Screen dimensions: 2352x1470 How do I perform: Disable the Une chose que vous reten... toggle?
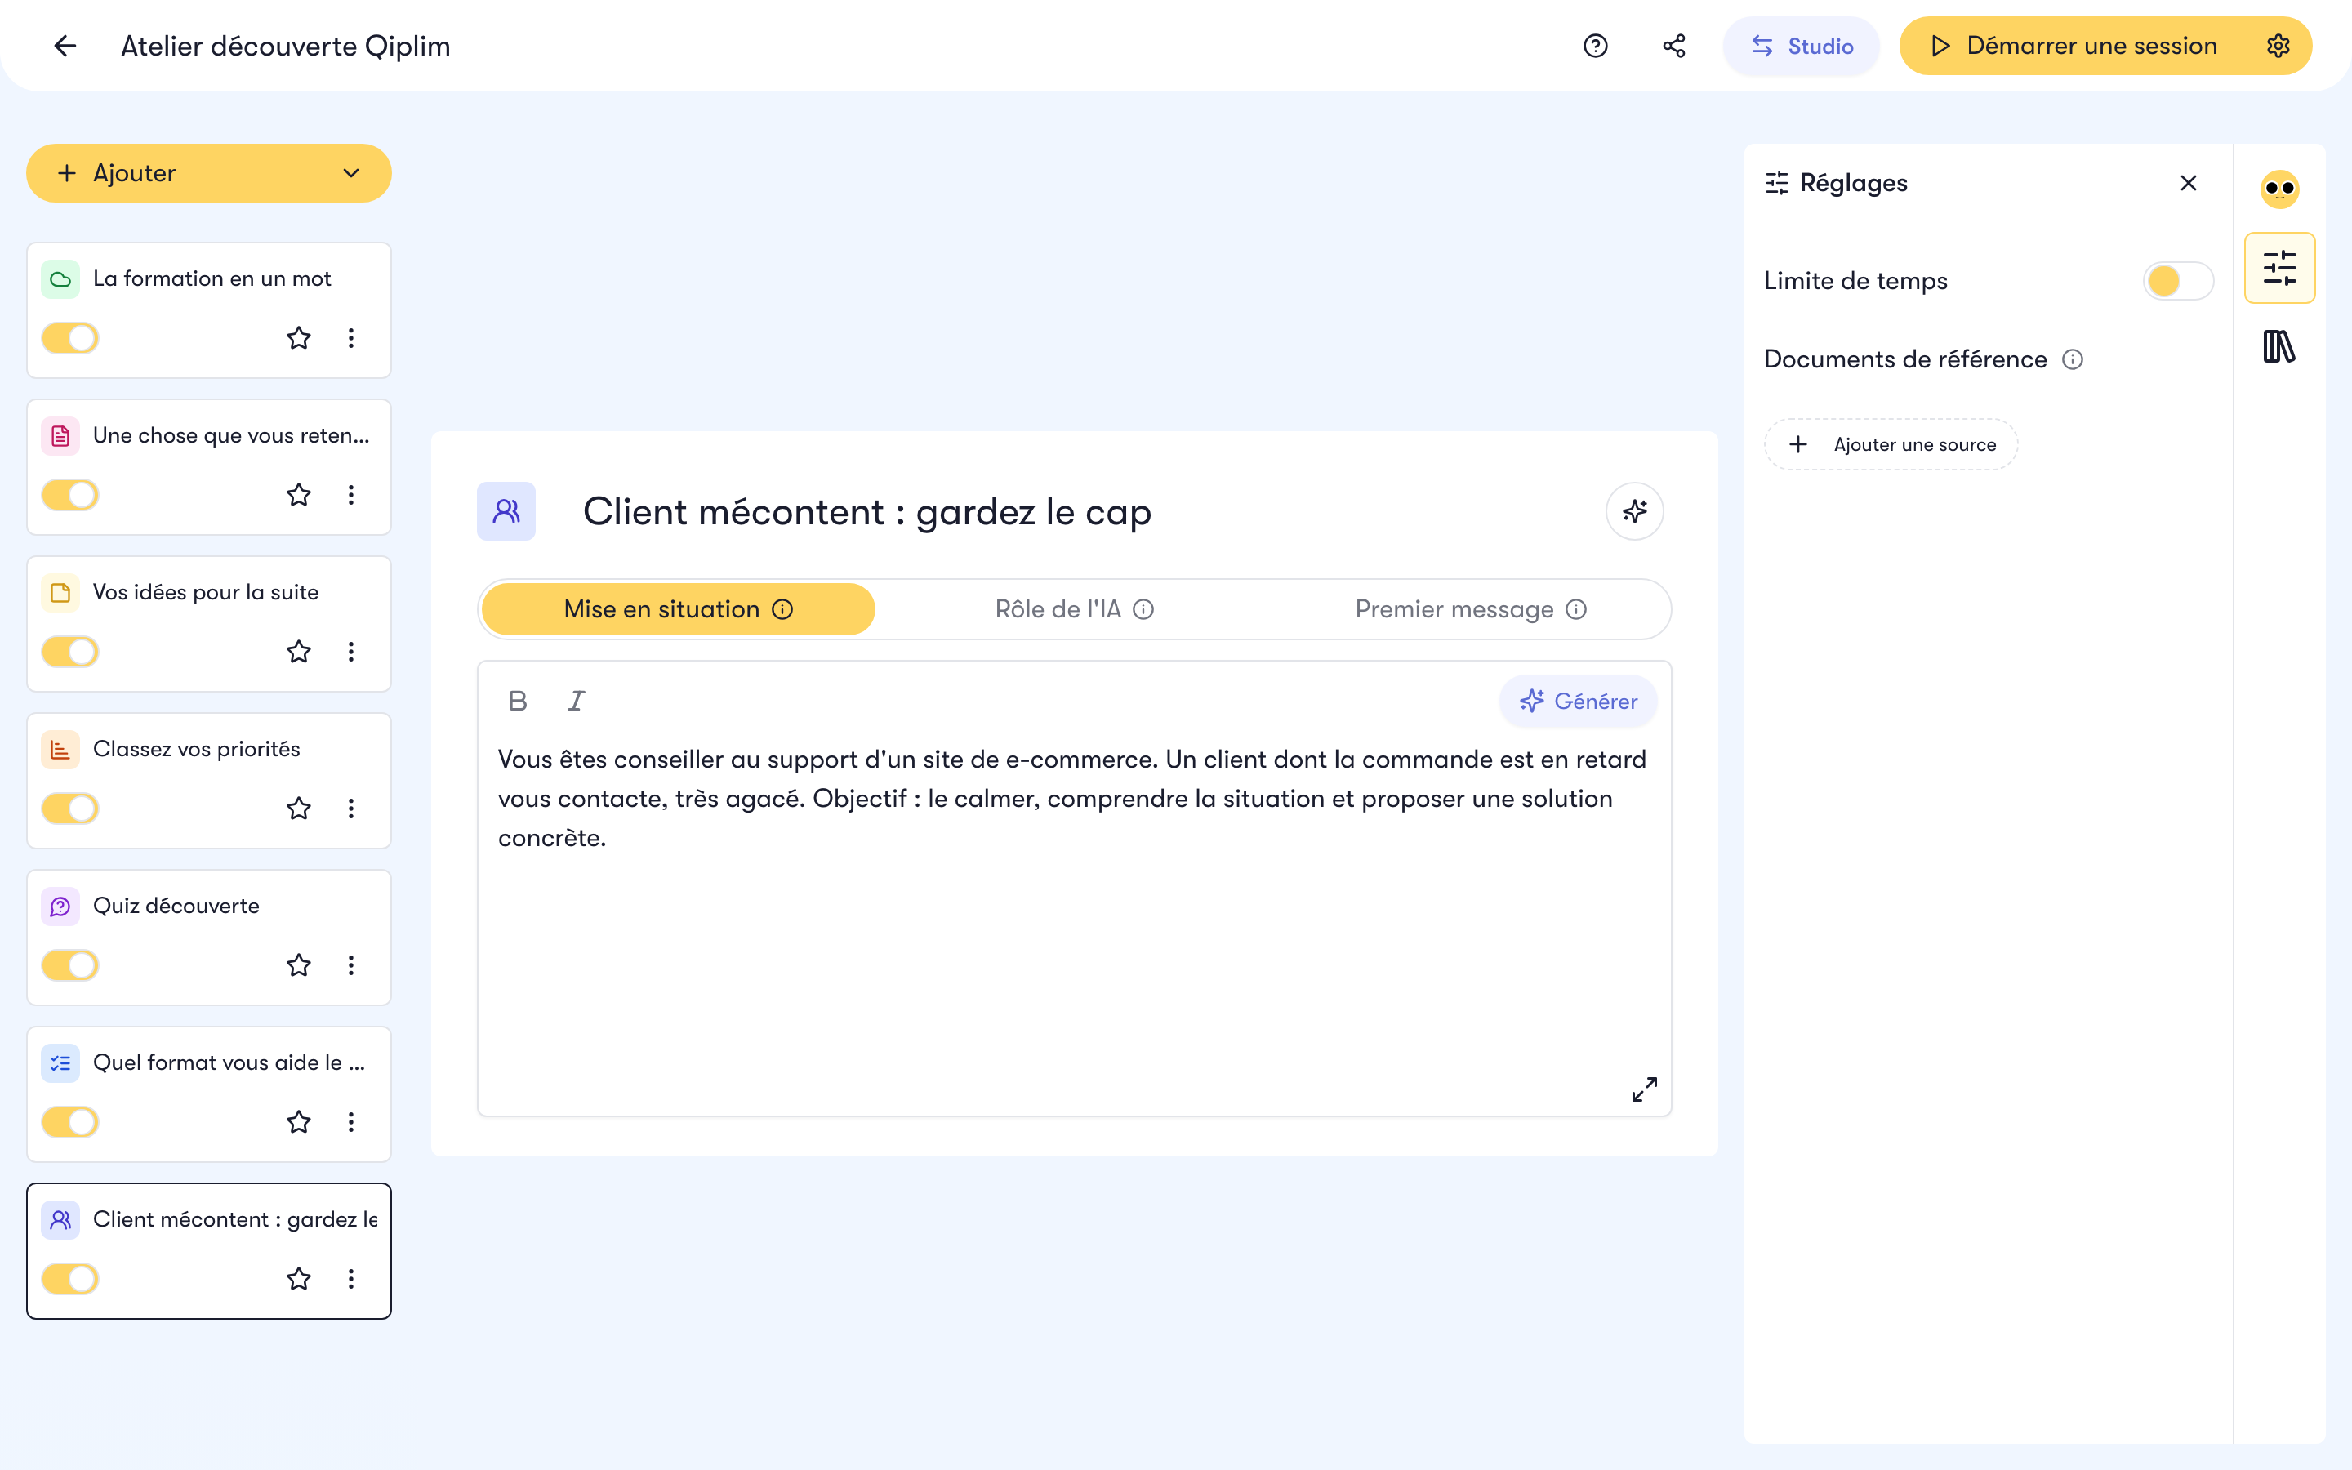[70, 495]
